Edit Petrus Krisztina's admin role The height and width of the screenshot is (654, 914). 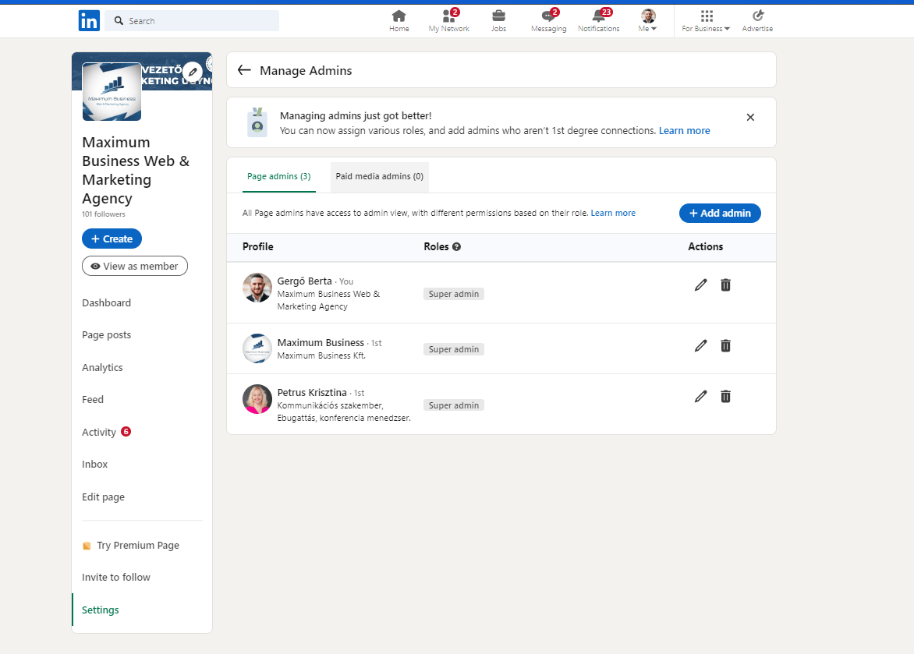[700, 396]
